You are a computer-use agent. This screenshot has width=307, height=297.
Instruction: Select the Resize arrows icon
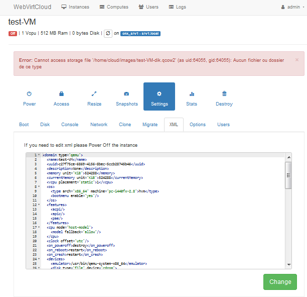(94, 94)
